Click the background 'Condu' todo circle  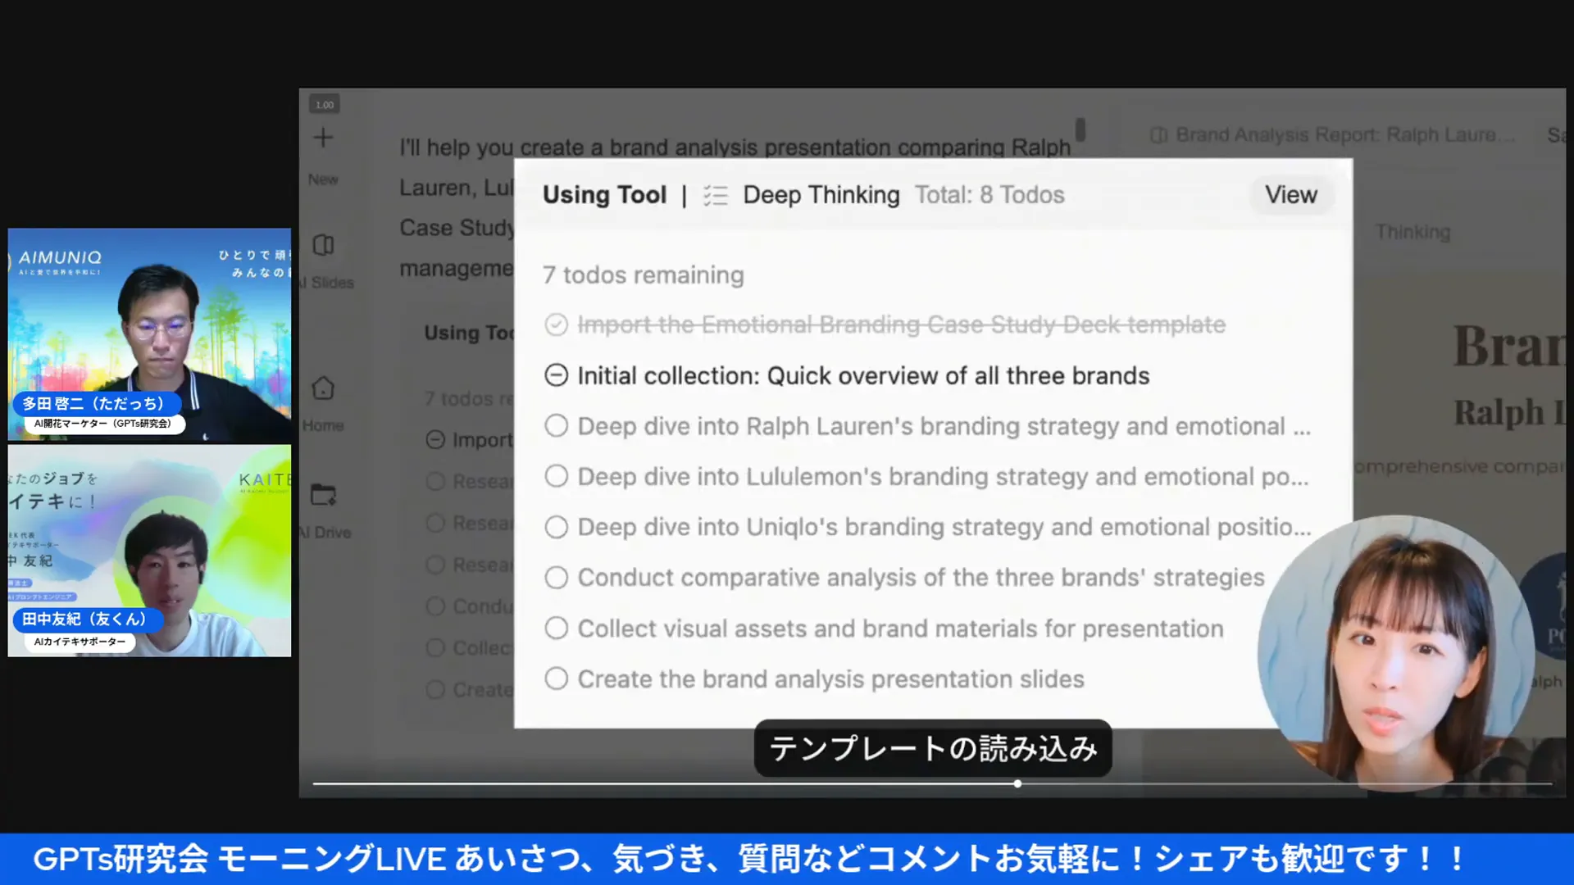pyautogui.click(x=435, y=606)
